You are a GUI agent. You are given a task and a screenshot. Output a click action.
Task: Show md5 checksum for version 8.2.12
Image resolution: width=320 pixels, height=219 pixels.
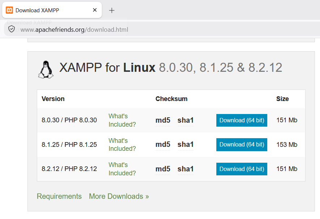(163, 169)
